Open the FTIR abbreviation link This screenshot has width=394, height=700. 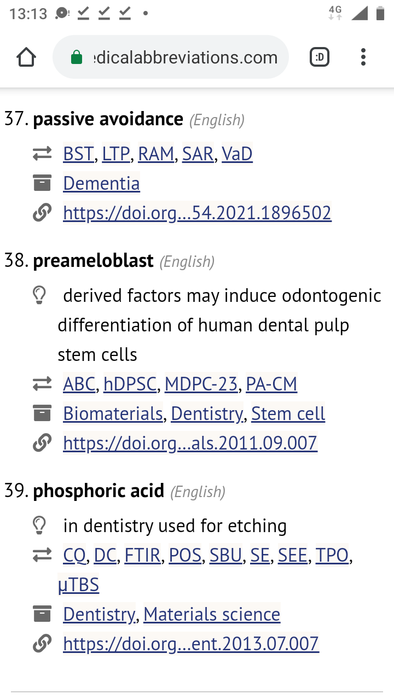[x=142, y=556]
